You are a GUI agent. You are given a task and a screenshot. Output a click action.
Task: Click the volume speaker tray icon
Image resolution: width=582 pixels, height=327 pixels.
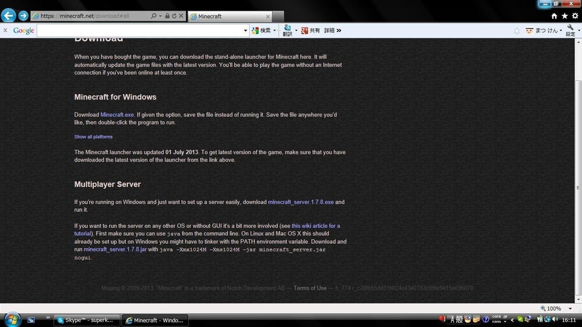click(x=555, y=319)
